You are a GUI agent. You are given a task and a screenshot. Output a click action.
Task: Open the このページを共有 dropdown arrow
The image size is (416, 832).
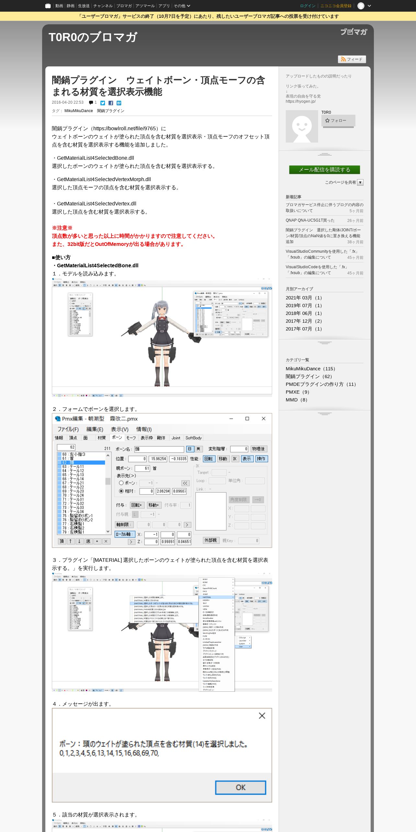click(x=360, y=182)
